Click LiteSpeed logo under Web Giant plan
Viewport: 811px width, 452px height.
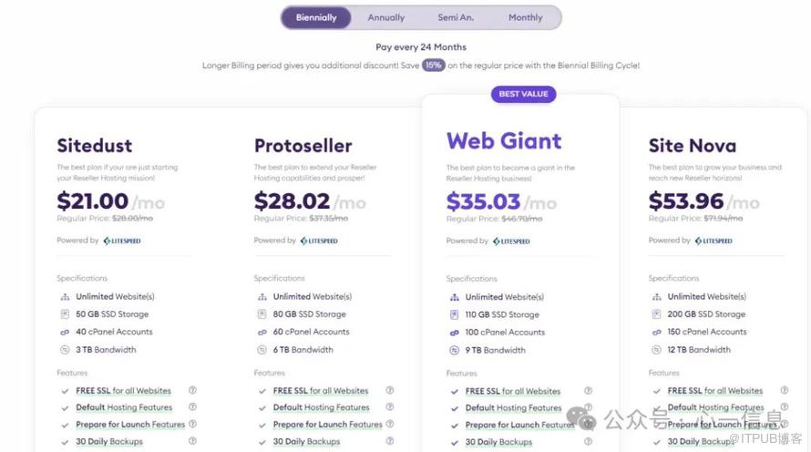(x=511, y=241)
